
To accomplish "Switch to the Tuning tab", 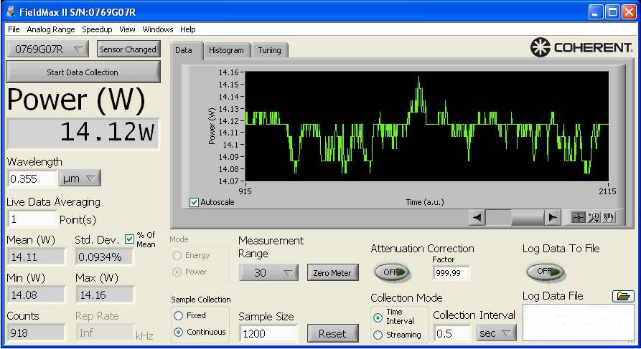I will 269,50.
